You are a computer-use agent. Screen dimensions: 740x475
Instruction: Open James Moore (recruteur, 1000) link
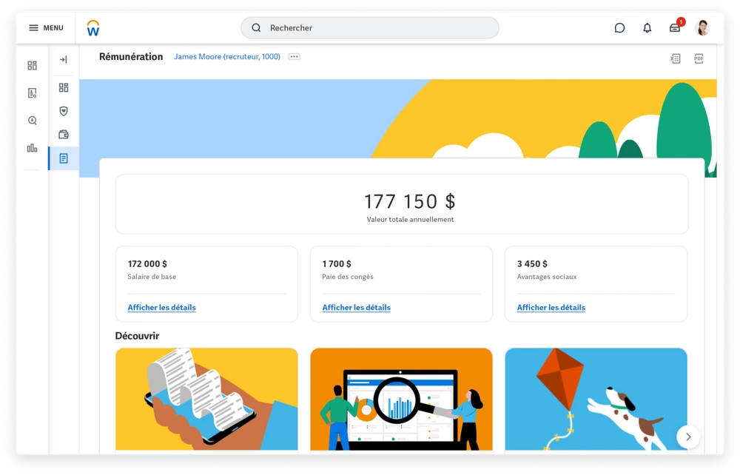[226, 57]
